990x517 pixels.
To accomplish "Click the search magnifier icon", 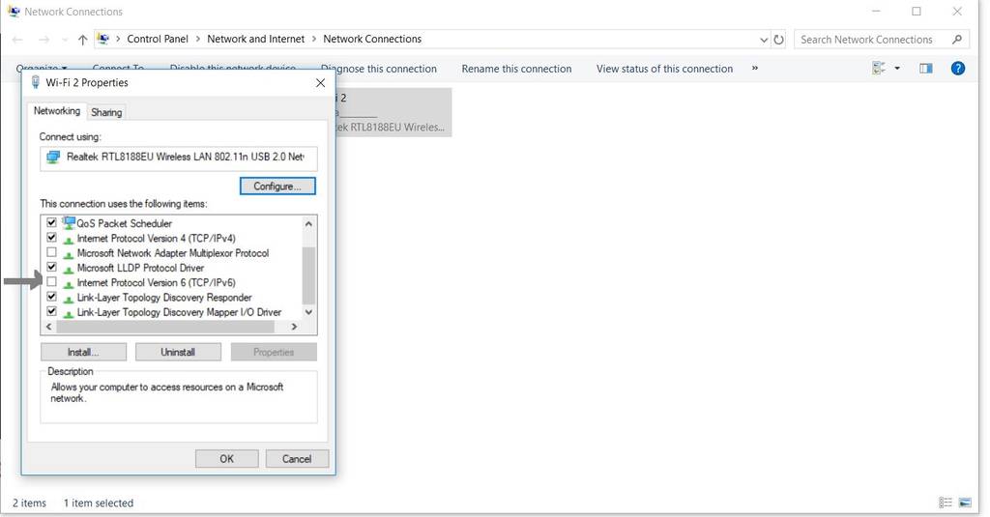I will coord(957,40).
